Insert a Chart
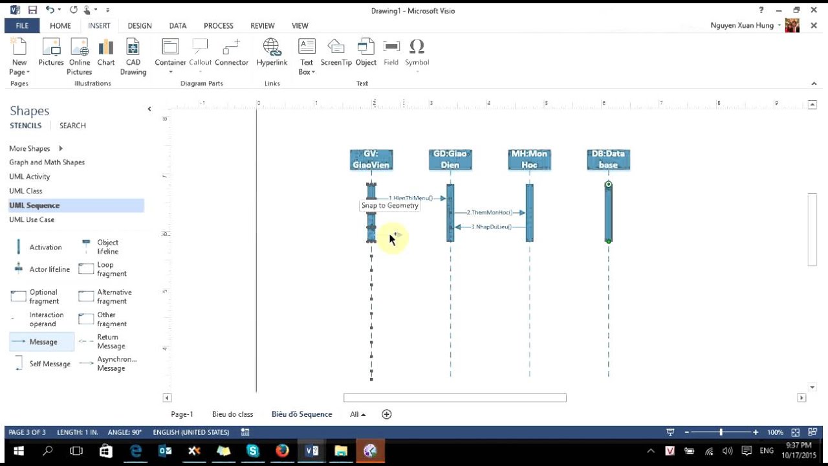This screenshot has width=828, height=466. tap(106, 52)
